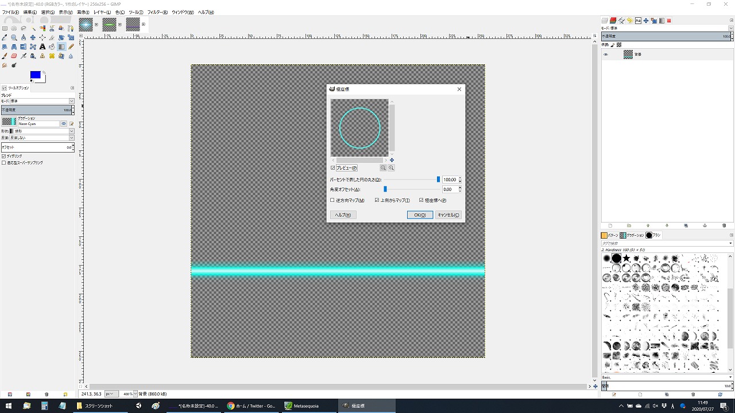Switch to the パターン patterns tab
Viewport: 735px width, 413px height.
610,235
